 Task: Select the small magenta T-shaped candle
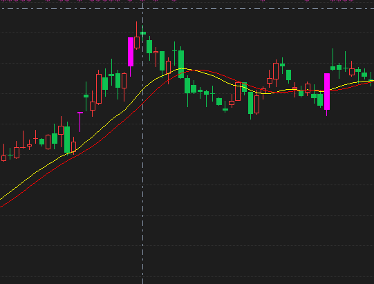pos(80,122)
